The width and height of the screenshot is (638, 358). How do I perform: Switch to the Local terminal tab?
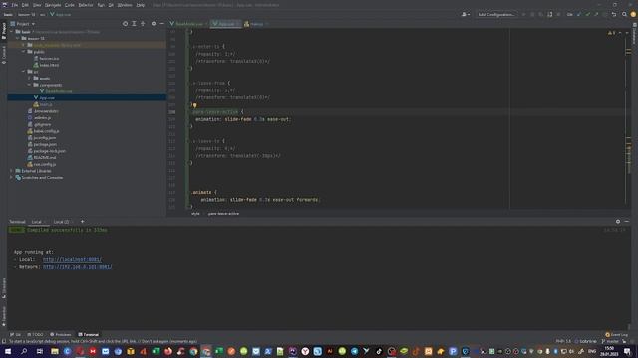pos(37,222)
